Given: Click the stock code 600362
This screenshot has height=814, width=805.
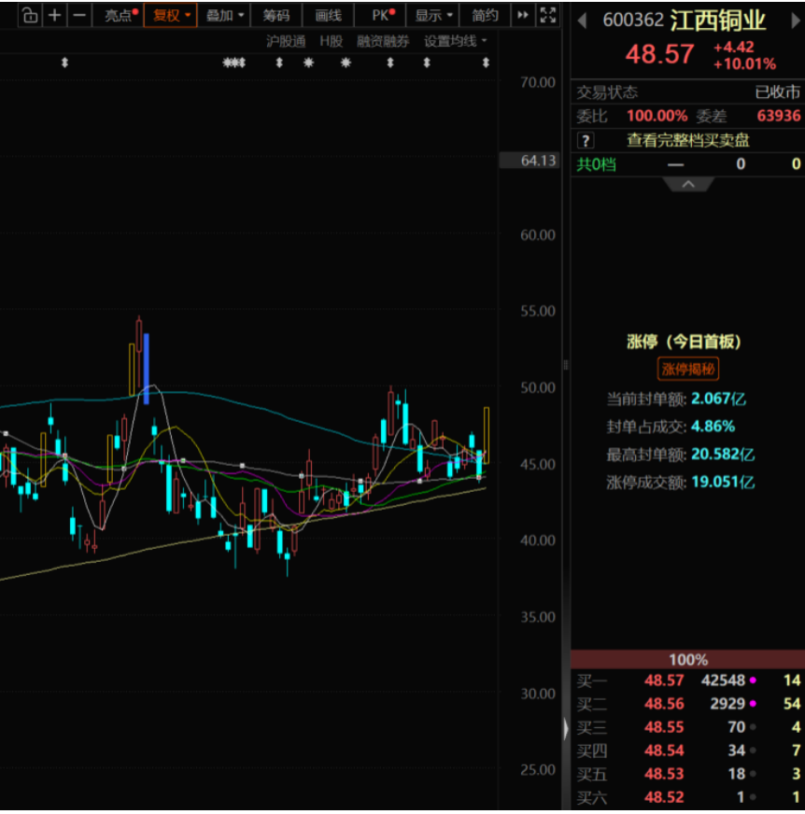Looking at the screenshot, I should (633, 21).
